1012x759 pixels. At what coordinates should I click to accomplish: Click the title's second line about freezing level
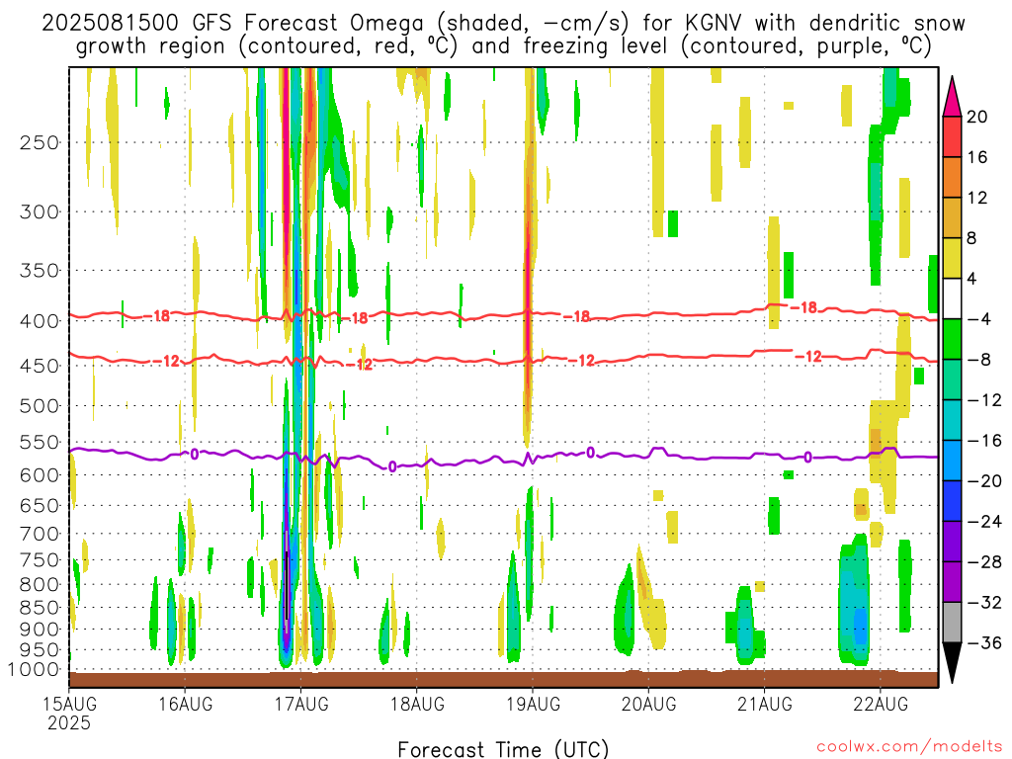point(503,46)
